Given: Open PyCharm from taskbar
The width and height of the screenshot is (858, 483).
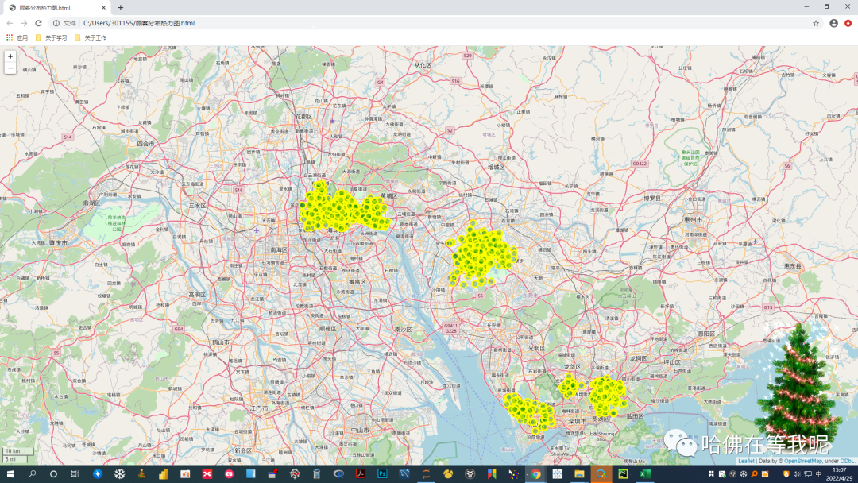Looking at the screenshot, I should [624, 474].
